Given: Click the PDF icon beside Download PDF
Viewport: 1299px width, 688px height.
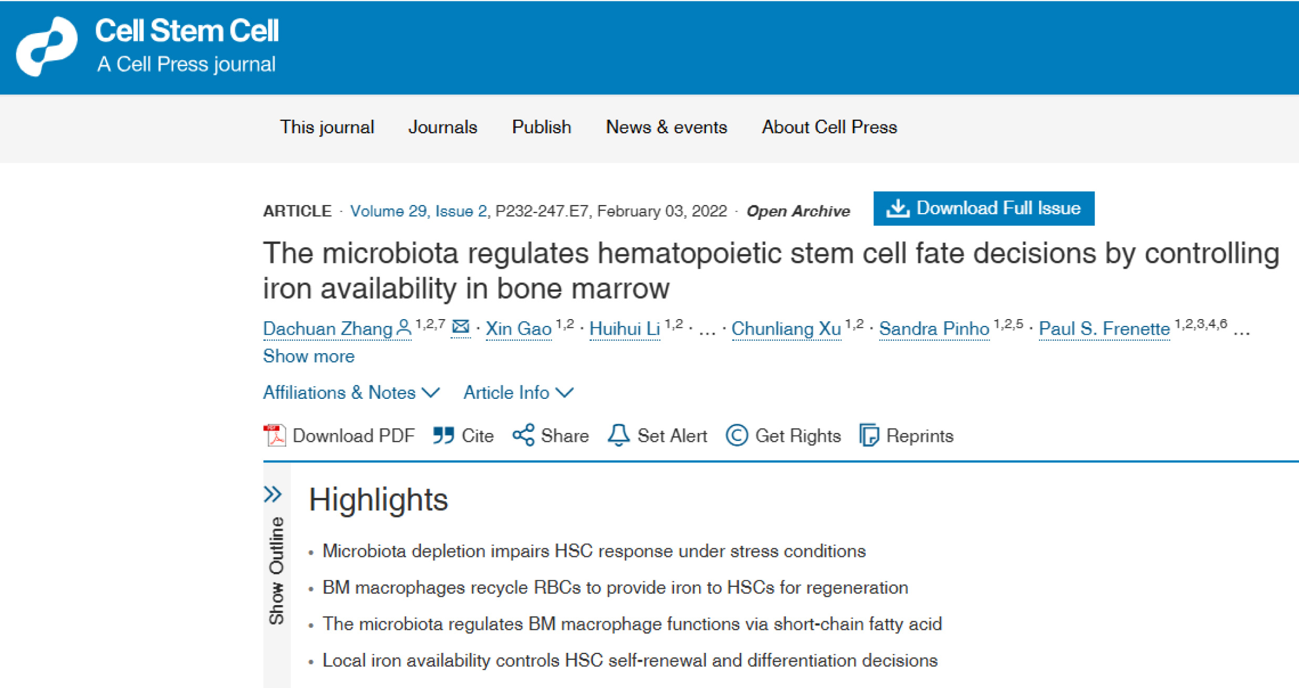Looking at the screenshot, I should click(274, 436).
